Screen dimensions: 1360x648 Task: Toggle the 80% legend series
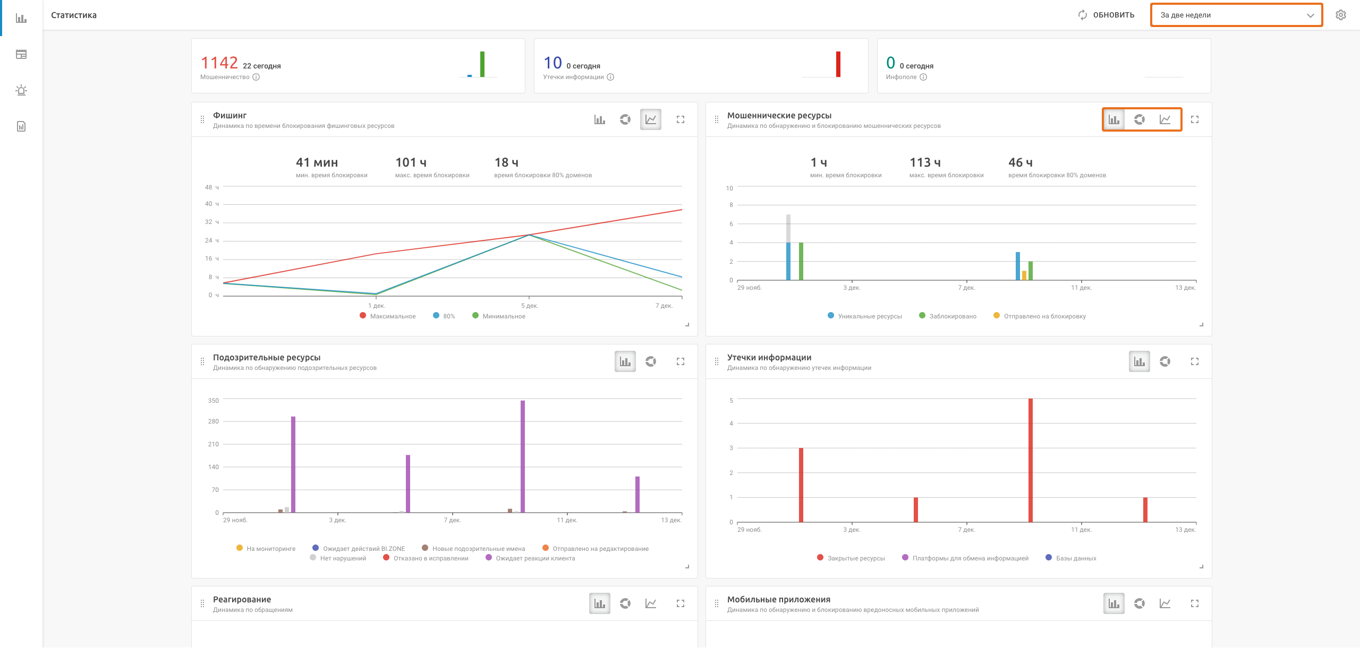click(x=444, y=316)
